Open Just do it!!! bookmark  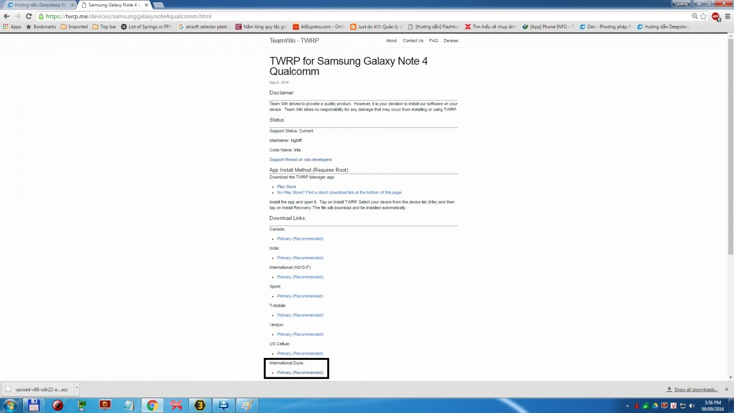pos(376,27)
